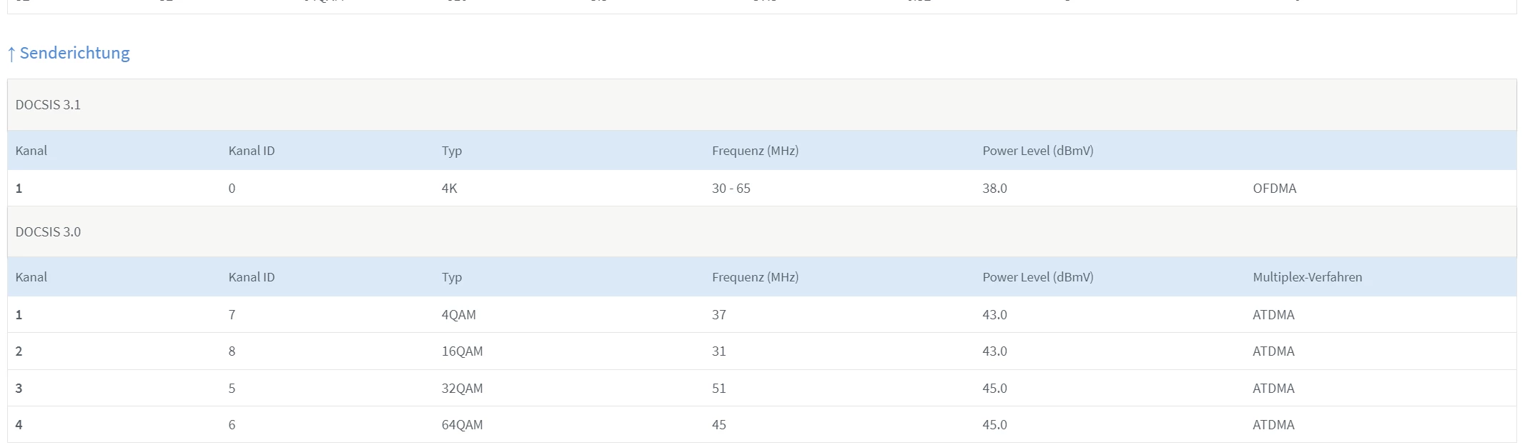Image resolution: width=1525 pixels, height=445 pixels.
Task: Select the 64QAM type cell
Action: click(x=462, y=425)
